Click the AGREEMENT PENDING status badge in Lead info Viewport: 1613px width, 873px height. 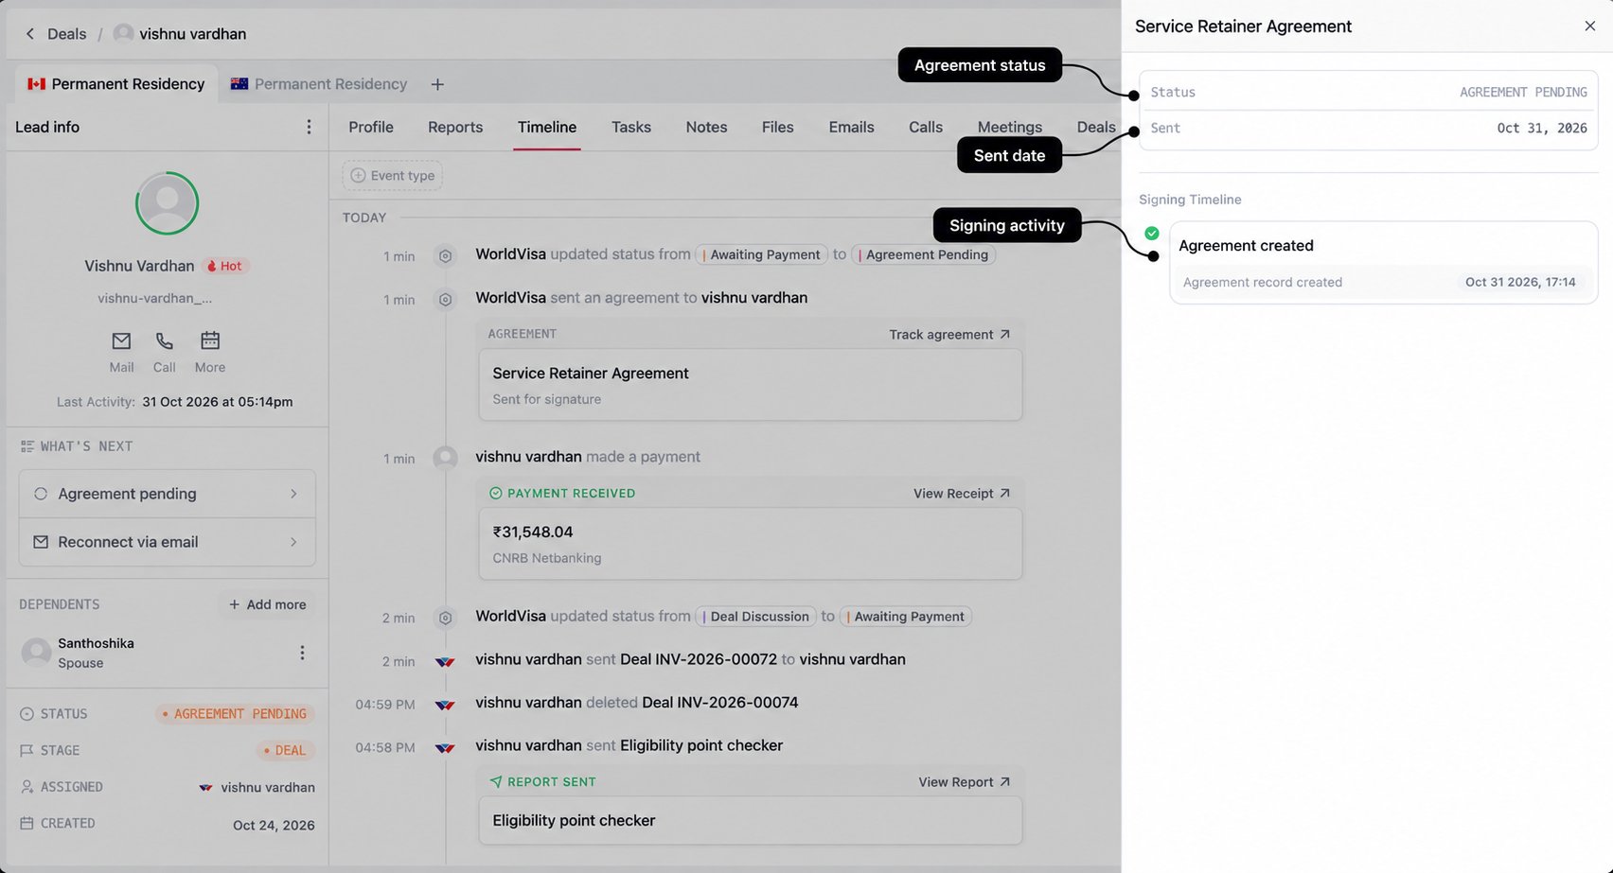(235, 714)
